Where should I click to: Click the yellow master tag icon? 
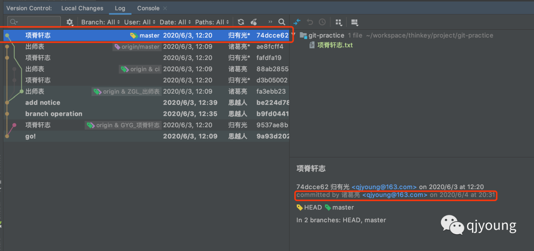pos(134,36)
